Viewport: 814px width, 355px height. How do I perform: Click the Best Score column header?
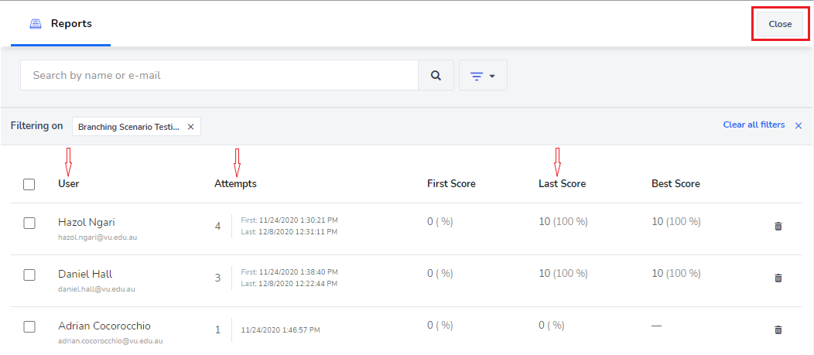coord(675,184)
